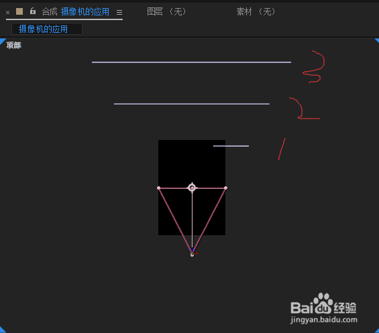Click the left pink handle of the camera frustum
The width and height of the screenshot is (379, 333).
pos(158,188)
